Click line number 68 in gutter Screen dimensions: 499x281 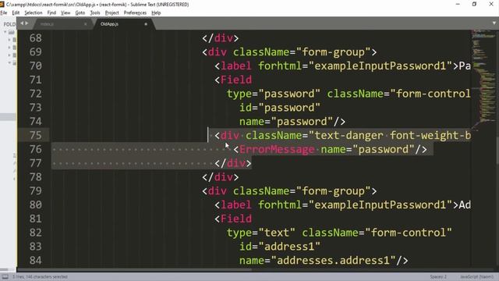click(x=35, y=38)
